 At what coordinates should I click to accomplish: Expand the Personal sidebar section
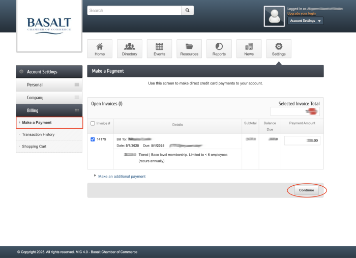[x=49, y=84]
